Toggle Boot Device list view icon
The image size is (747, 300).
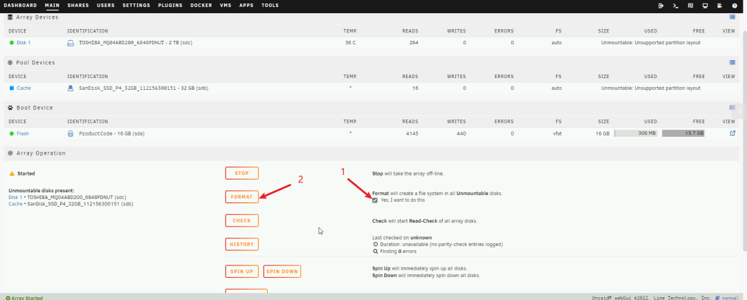732,107
